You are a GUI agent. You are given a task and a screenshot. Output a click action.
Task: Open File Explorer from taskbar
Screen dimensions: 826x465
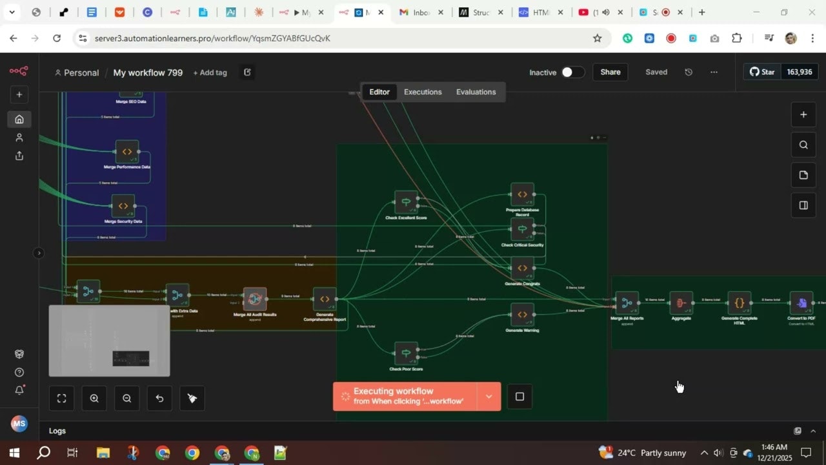click(103, 453)
